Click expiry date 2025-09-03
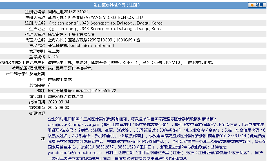Viewport: 267px width, 162px height. pos(59,108)
